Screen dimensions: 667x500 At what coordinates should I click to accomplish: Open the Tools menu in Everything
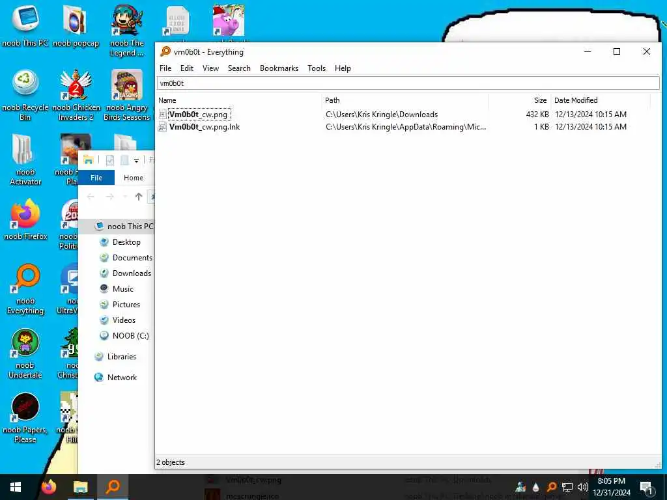point(317,68)
